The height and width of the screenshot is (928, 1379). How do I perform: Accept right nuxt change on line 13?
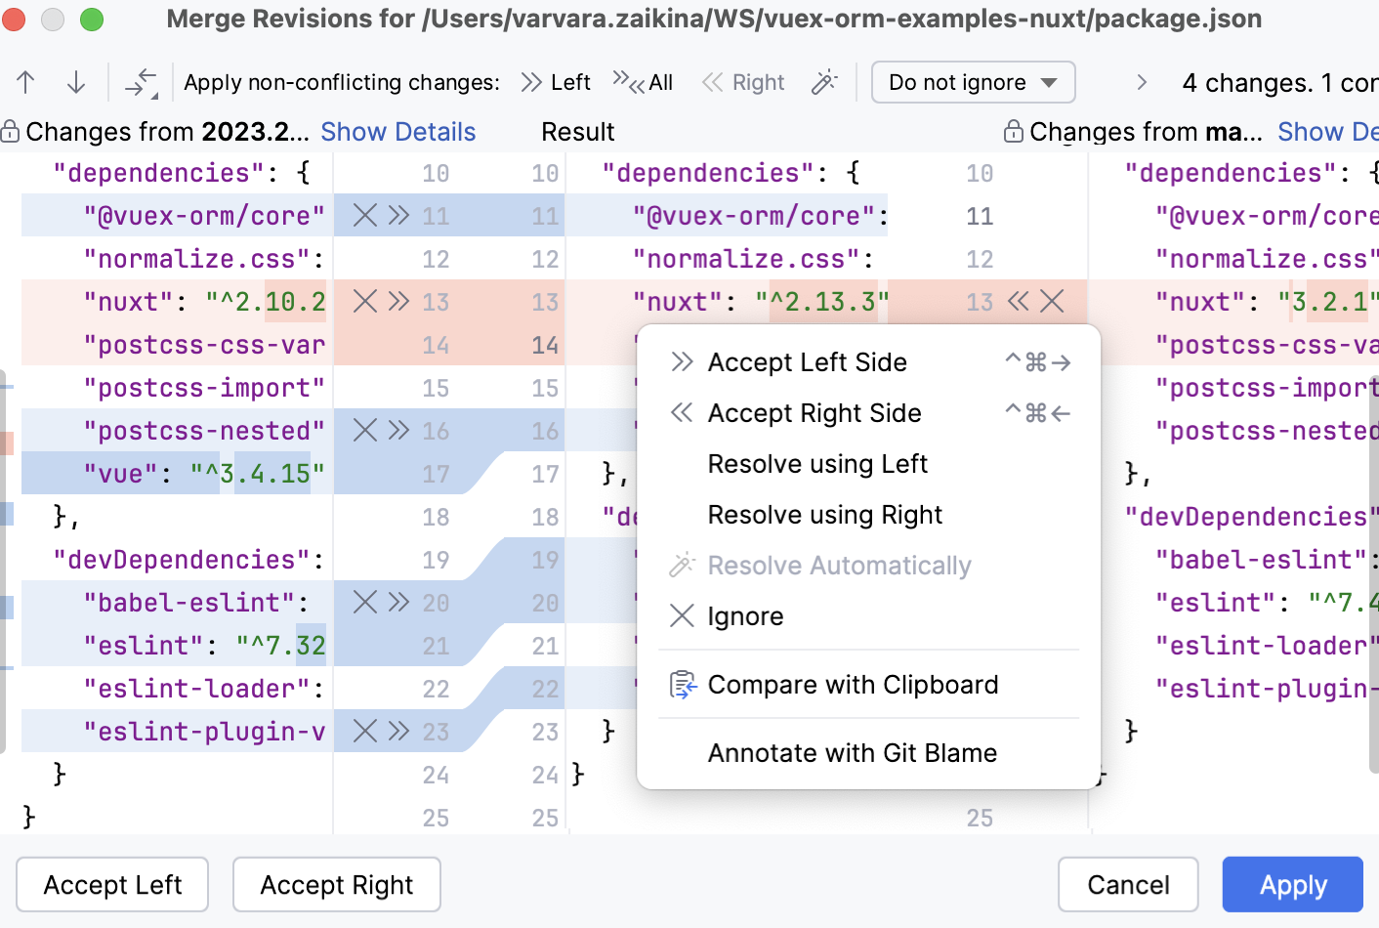tap(1018, 302)
